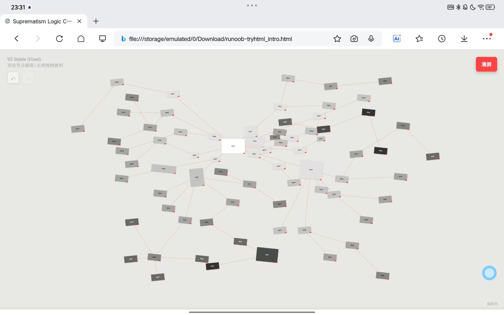Image resolution: width=504 pixels, height=315 pixels.
Task: Open the three-dot browser menu
Action: pyautogui.click(x=487, y=39)
